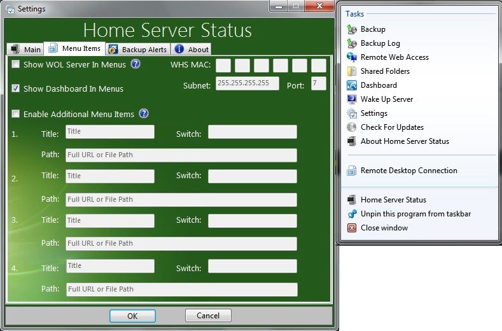Image resolution: width=502 pixels, height=331 pixels.
Task: Click the OK button
Action: coord(132,316)
